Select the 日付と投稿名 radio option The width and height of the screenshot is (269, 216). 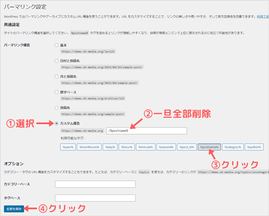(x=56, y=61)
